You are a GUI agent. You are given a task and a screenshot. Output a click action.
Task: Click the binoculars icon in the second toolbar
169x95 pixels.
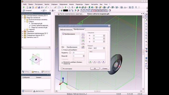[53, 11]
